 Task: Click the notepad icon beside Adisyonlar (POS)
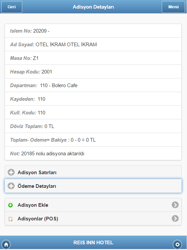[x=11, y=219]
